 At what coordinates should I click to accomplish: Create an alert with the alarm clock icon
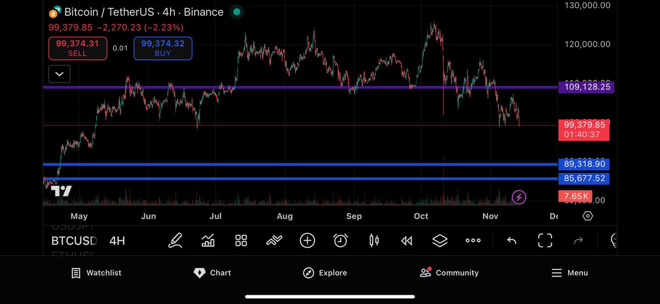(x=340, y=240)
